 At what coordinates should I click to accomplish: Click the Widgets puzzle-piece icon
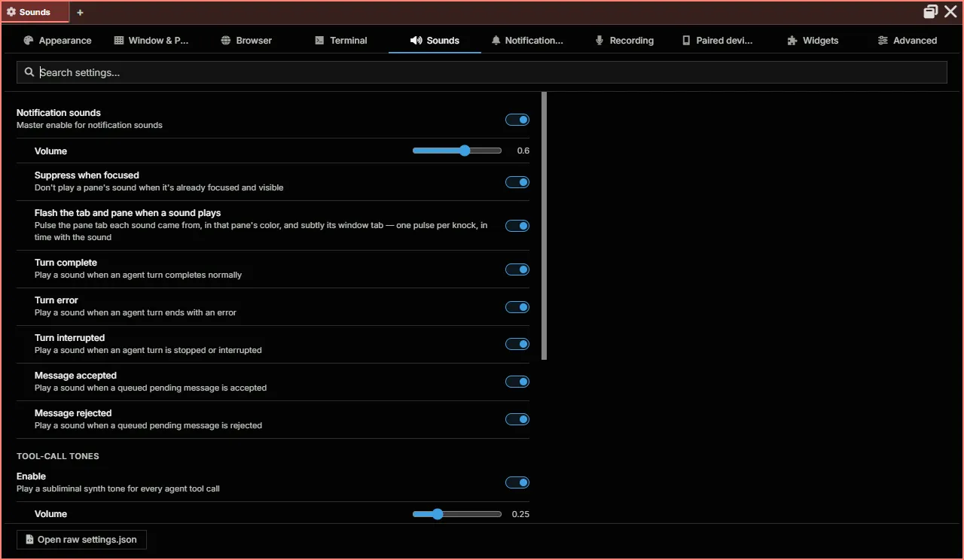pos(792,41)
